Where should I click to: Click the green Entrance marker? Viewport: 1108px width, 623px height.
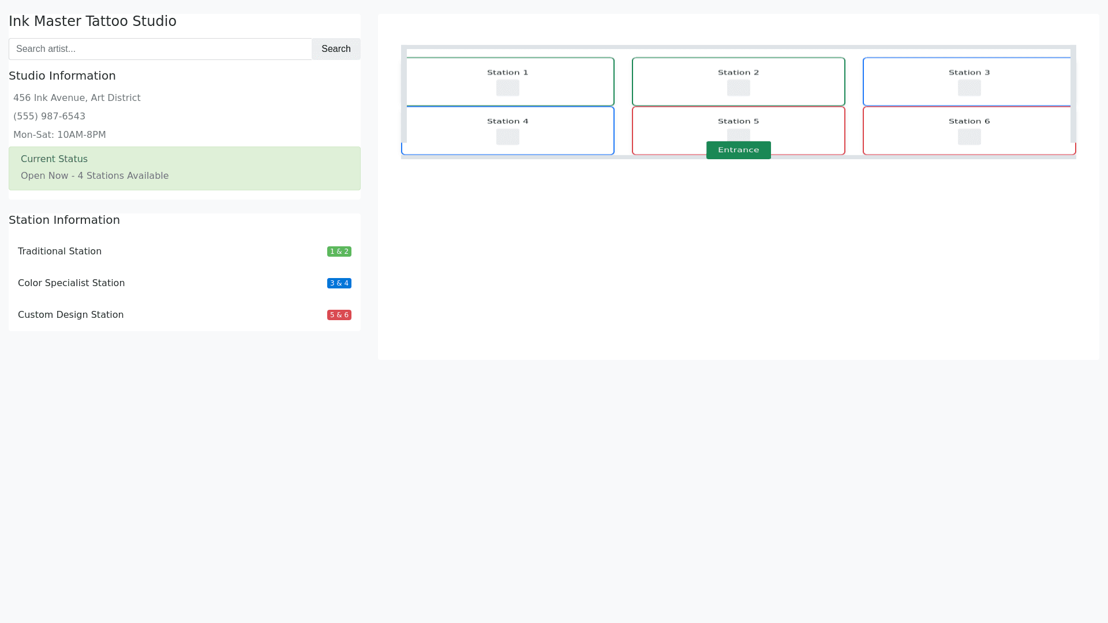tap(738, 150)
